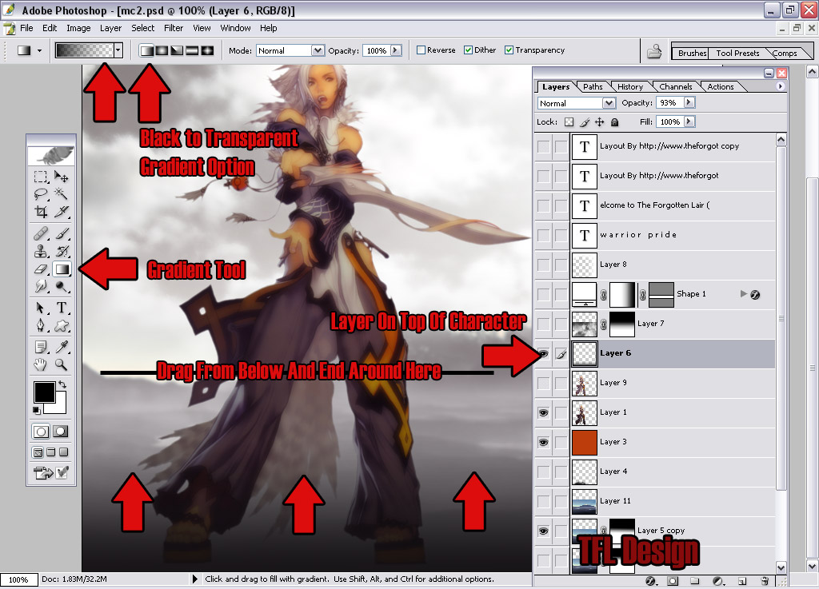Open the gradient Mode dropdown
The width and height of the screenshot is (819, 589).
pyautogui.click(x=317, y=50)
